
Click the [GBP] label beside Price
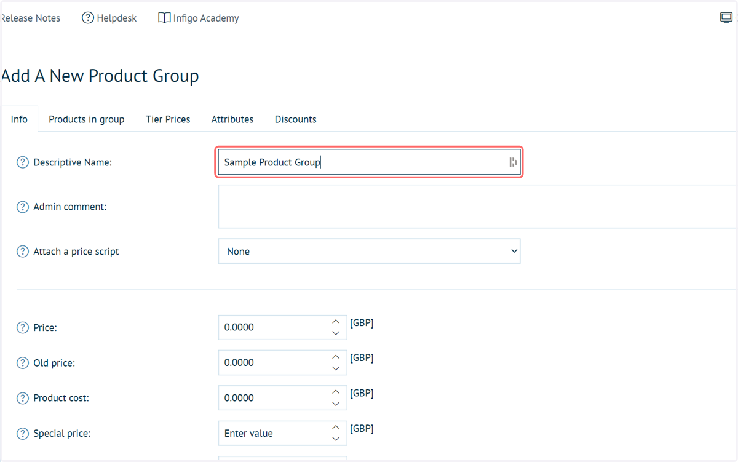click(362, 322)
